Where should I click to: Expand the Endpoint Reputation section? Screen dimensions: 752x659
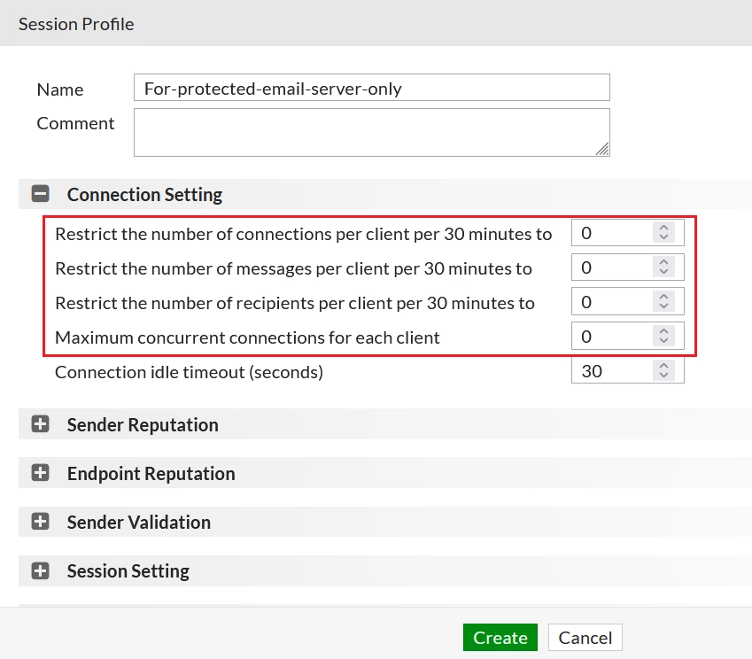point(40,473)
